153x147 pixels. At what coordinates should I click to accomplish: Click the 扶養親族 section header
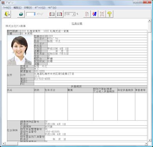(76, 86)
